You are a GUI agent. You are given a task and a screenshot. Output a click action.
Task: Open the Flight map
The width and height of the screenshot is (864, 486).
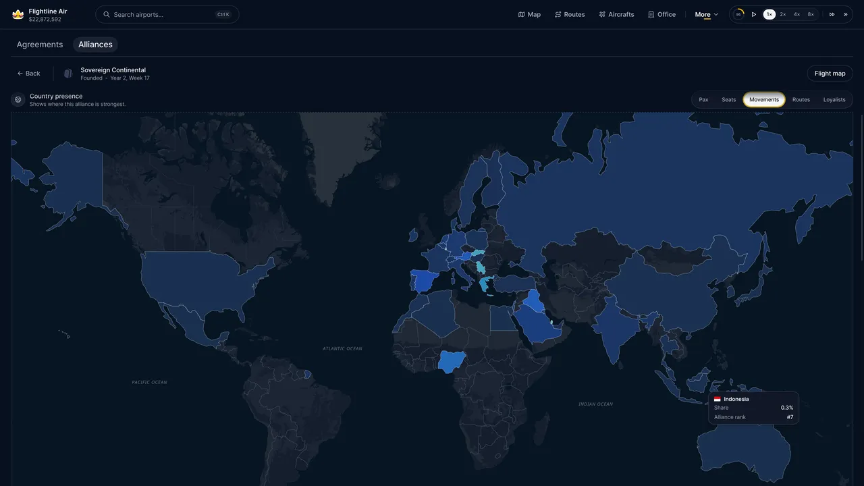pos(830,74)
